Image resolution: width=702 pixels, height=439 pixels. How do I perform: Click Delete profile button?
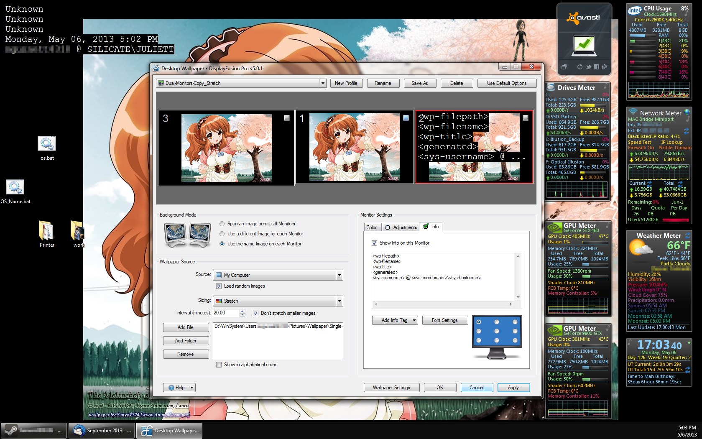[x=457, y=83]
